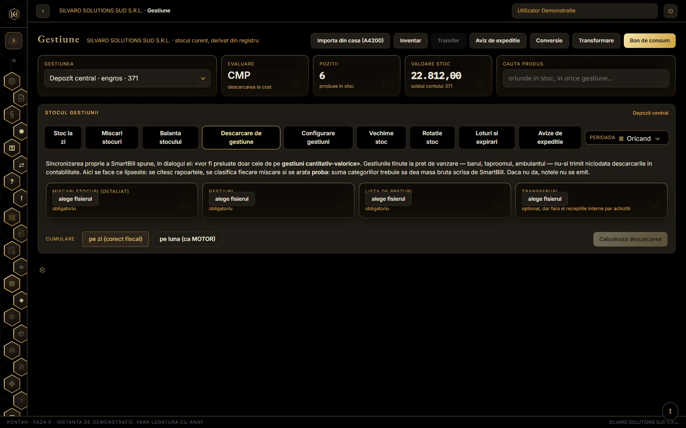Open the briefcase sidebar hexagon
The image size is (686, 428).
click(x=12, y=351)
